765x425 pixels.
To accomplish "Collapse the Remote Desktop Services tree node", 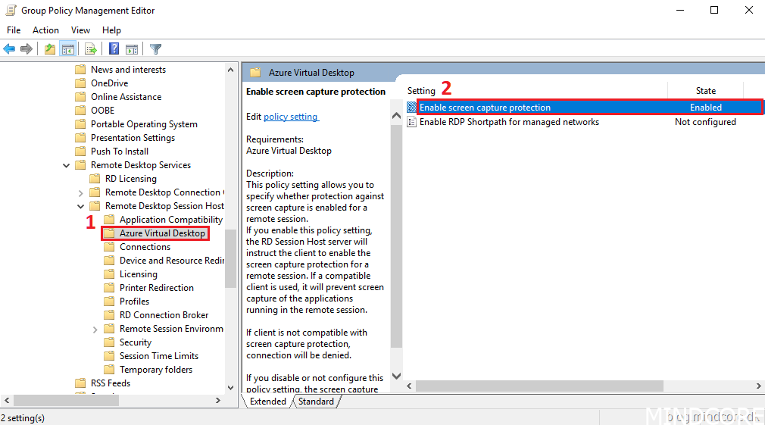I will tap(67, 165).
